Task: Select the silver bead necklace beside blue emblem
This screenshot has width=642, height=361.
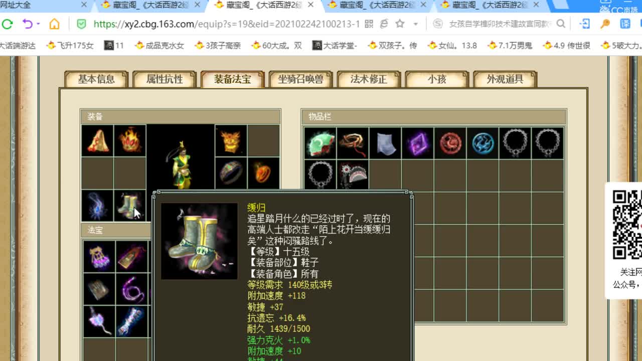Action: (x=515, y=143)
